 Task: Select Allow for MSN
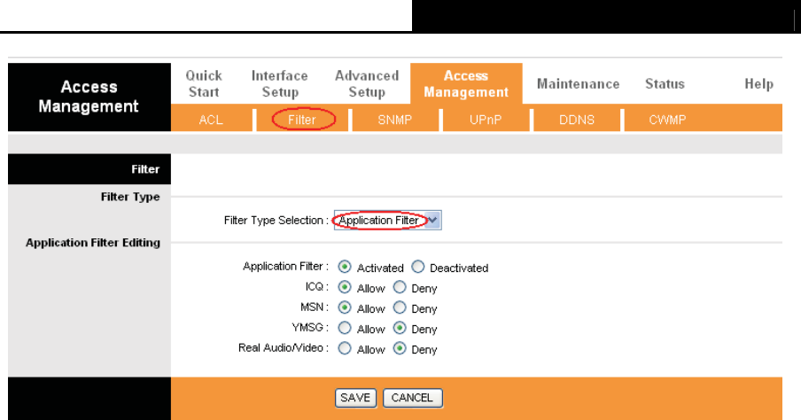pyautogui.click(x=345, y=307)
